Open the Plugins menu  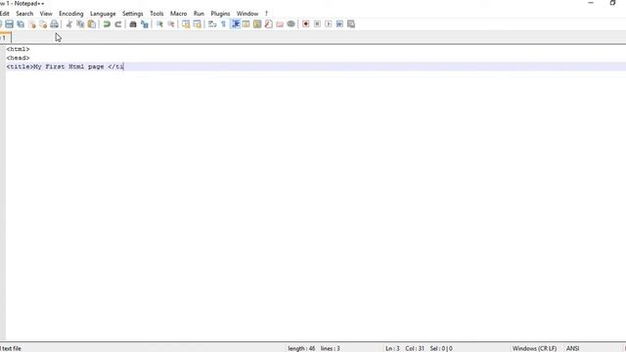tap(220, 14)
